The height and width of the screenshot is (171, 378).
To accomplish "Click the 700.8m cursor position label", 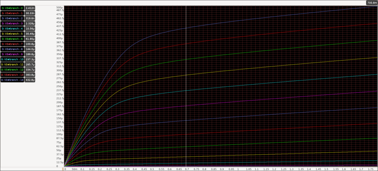I will pyautogui.click(x=372, y=3).
